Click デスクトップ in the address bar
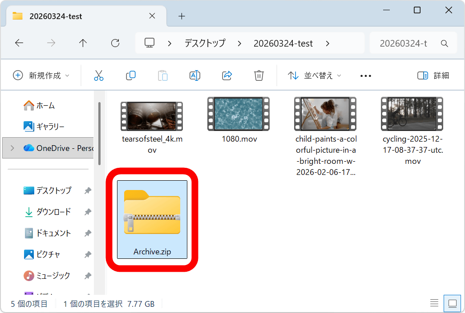This screenshot has width=465, height=313. (205, 44)
